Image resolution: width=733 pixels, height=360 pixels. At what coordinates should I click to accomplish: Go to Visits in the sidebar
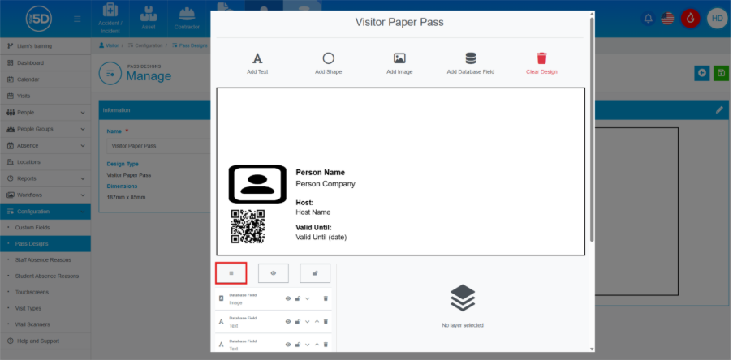point(45,96)
